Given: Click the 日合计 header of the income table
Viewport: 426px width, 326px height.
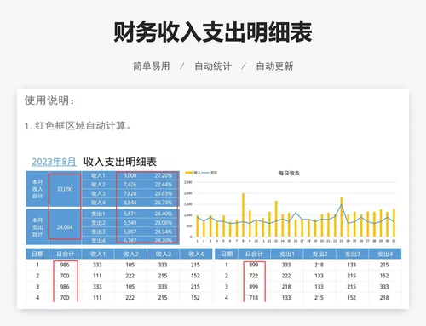Looking at the screenshot, I should (65, 254).
